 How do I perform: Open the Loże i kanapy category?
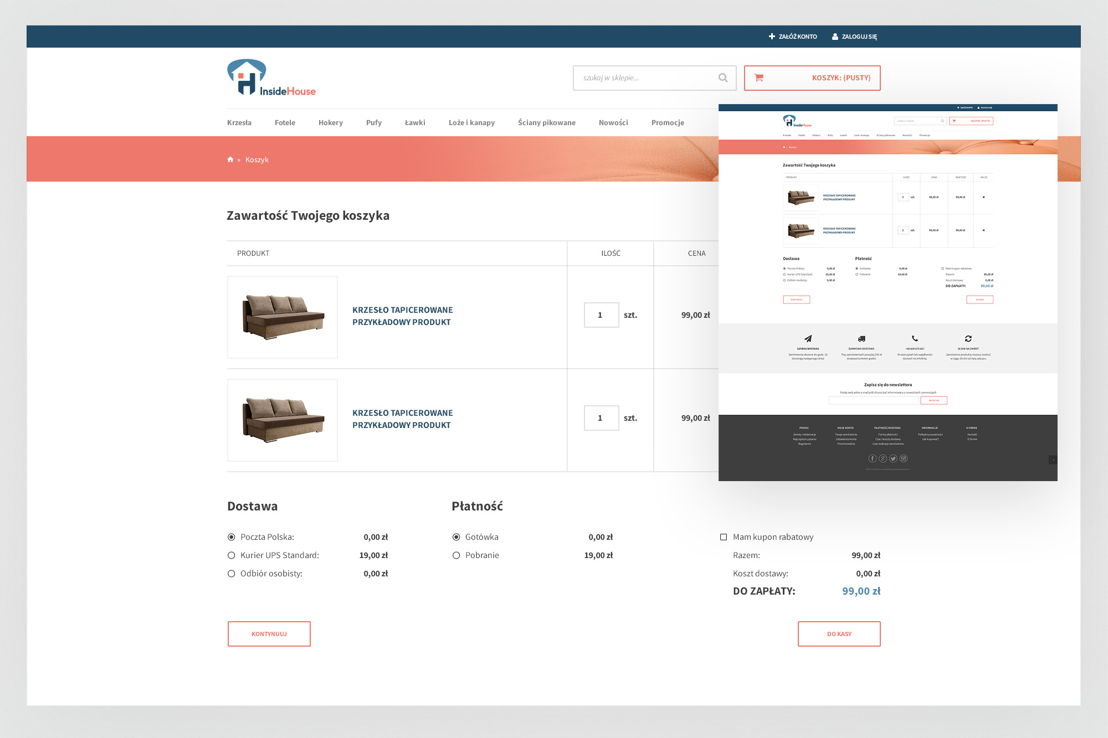(471, 123)
